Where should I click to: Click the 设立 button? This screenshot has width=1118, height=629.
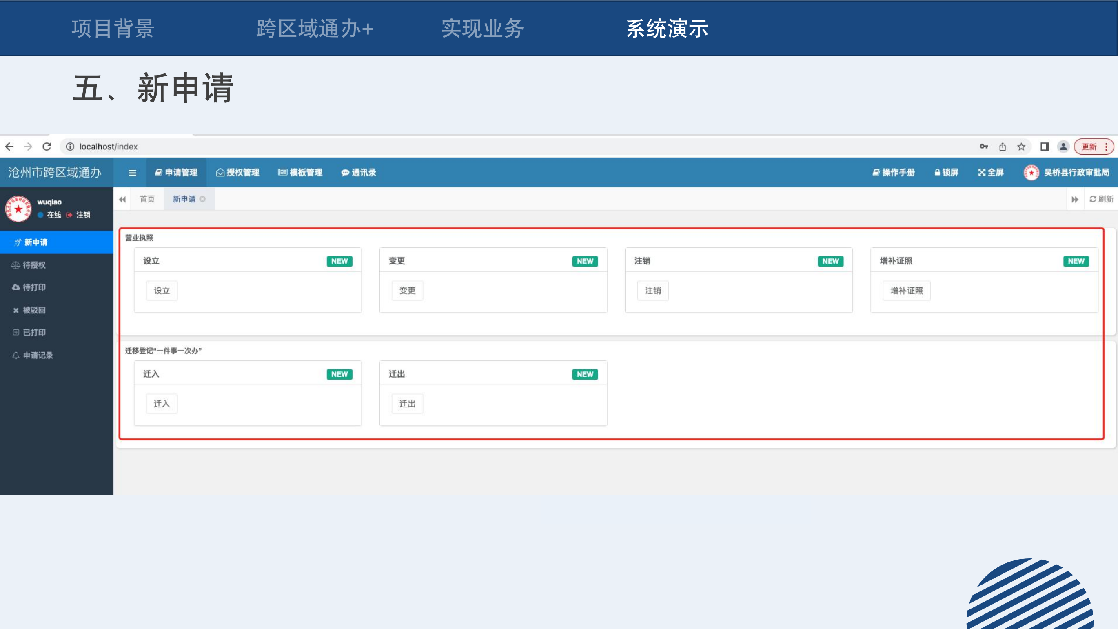click(162, 291)
